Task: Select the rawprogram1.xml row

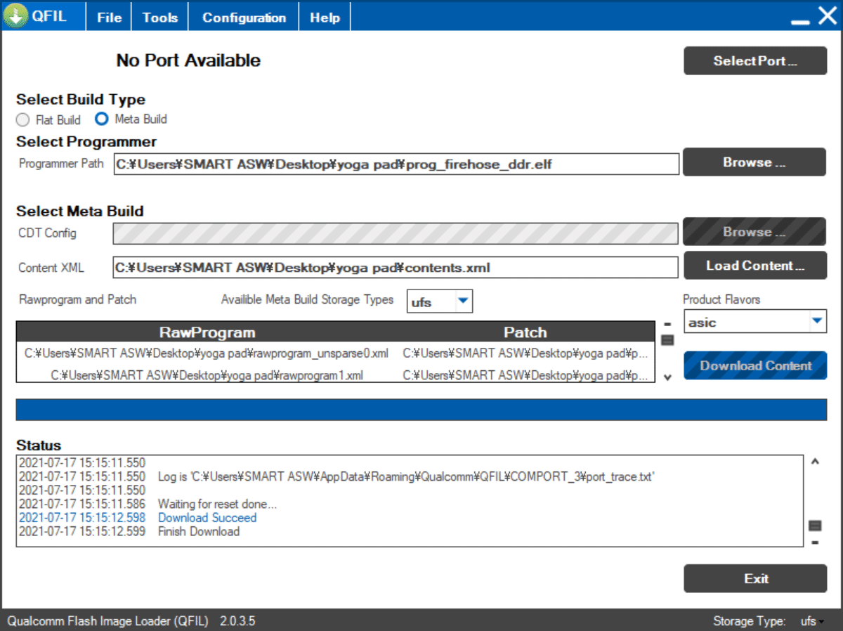Action: (335, 375)
